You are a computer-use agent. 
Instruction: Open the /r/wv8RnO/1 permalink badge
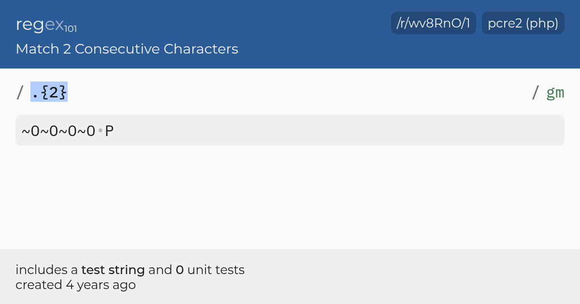[434, 23]
